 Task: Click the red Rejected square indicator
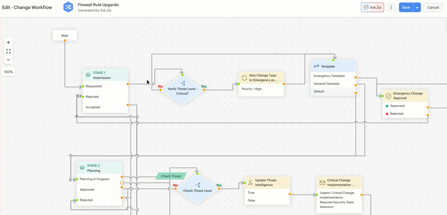(x=387, y=114)
